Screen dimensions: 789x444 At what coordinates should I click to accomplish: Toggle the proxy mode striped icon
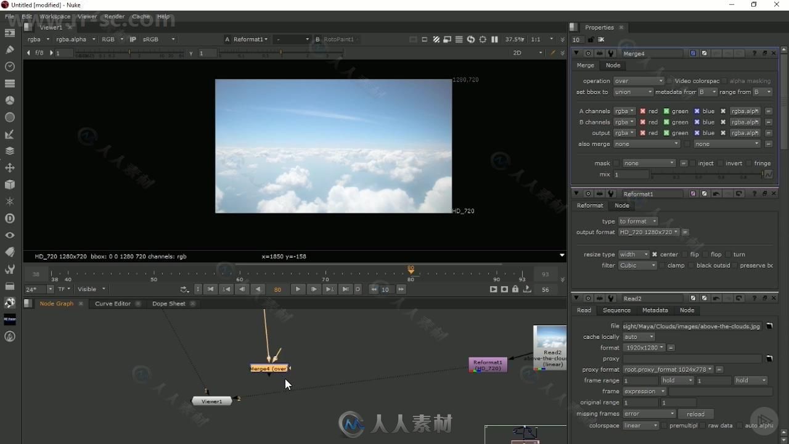(x=436, y=39)
